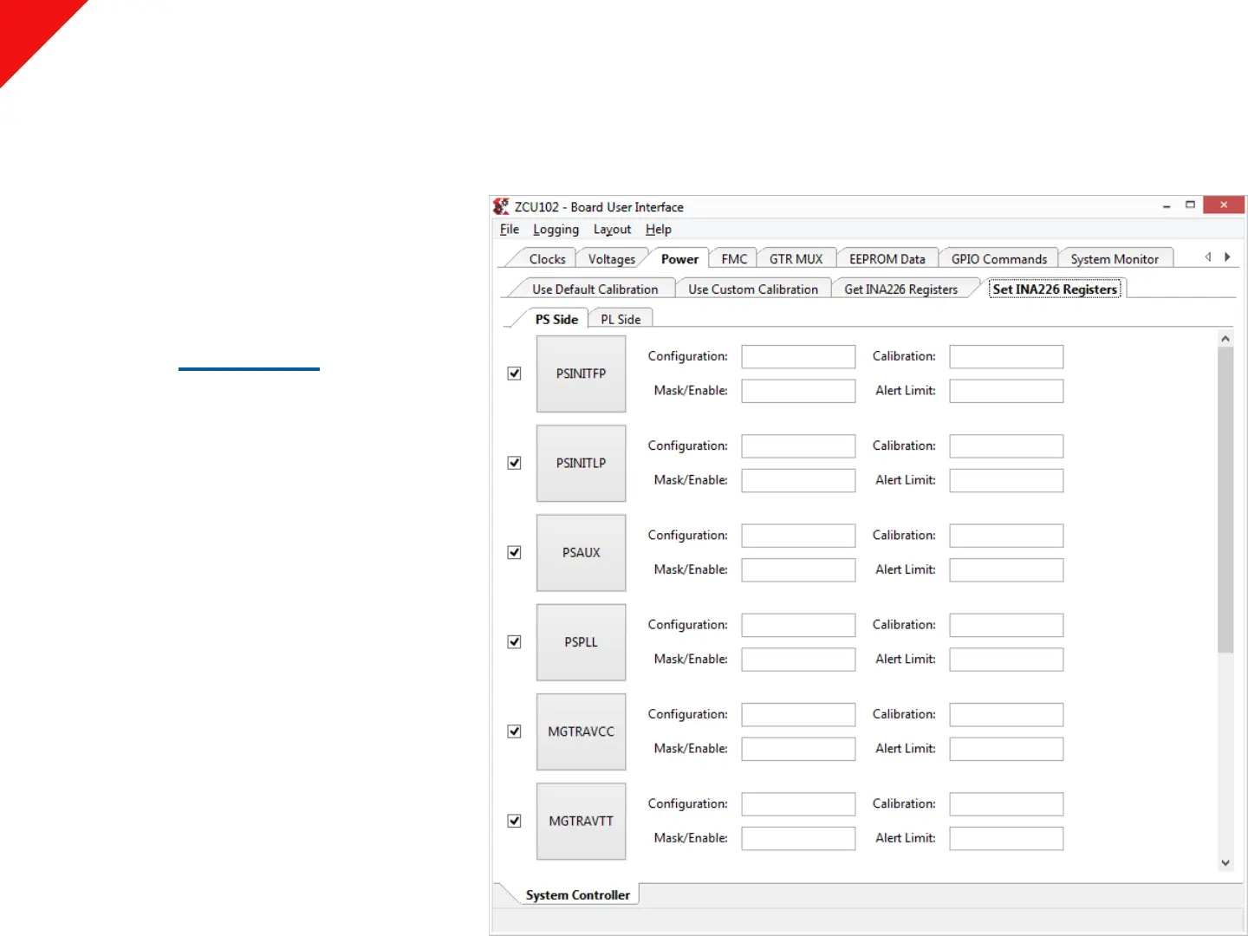Minimize the ZCU102 Board User Interface window
The image size is (1248, 936).
pyautogui.click(x=1167, y=205)
